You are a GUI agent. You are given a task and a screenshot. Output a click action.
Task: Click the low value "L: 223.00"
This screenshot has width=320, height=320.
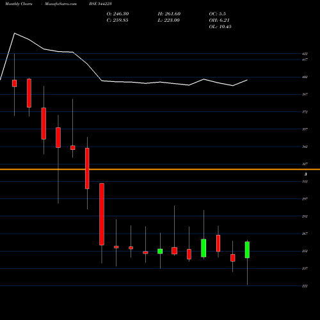(x=168, y=20)
